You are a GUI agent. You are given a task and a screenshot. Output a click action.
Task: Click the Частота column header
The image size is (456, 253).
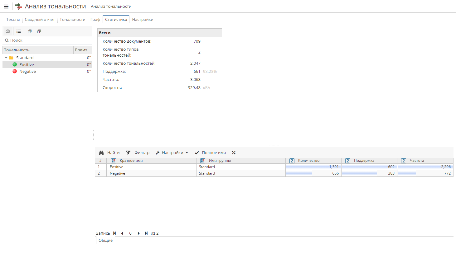tap(425, 161)
